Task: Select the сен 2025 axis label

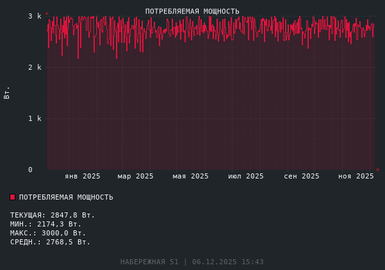Action: (x=302, y=176)
